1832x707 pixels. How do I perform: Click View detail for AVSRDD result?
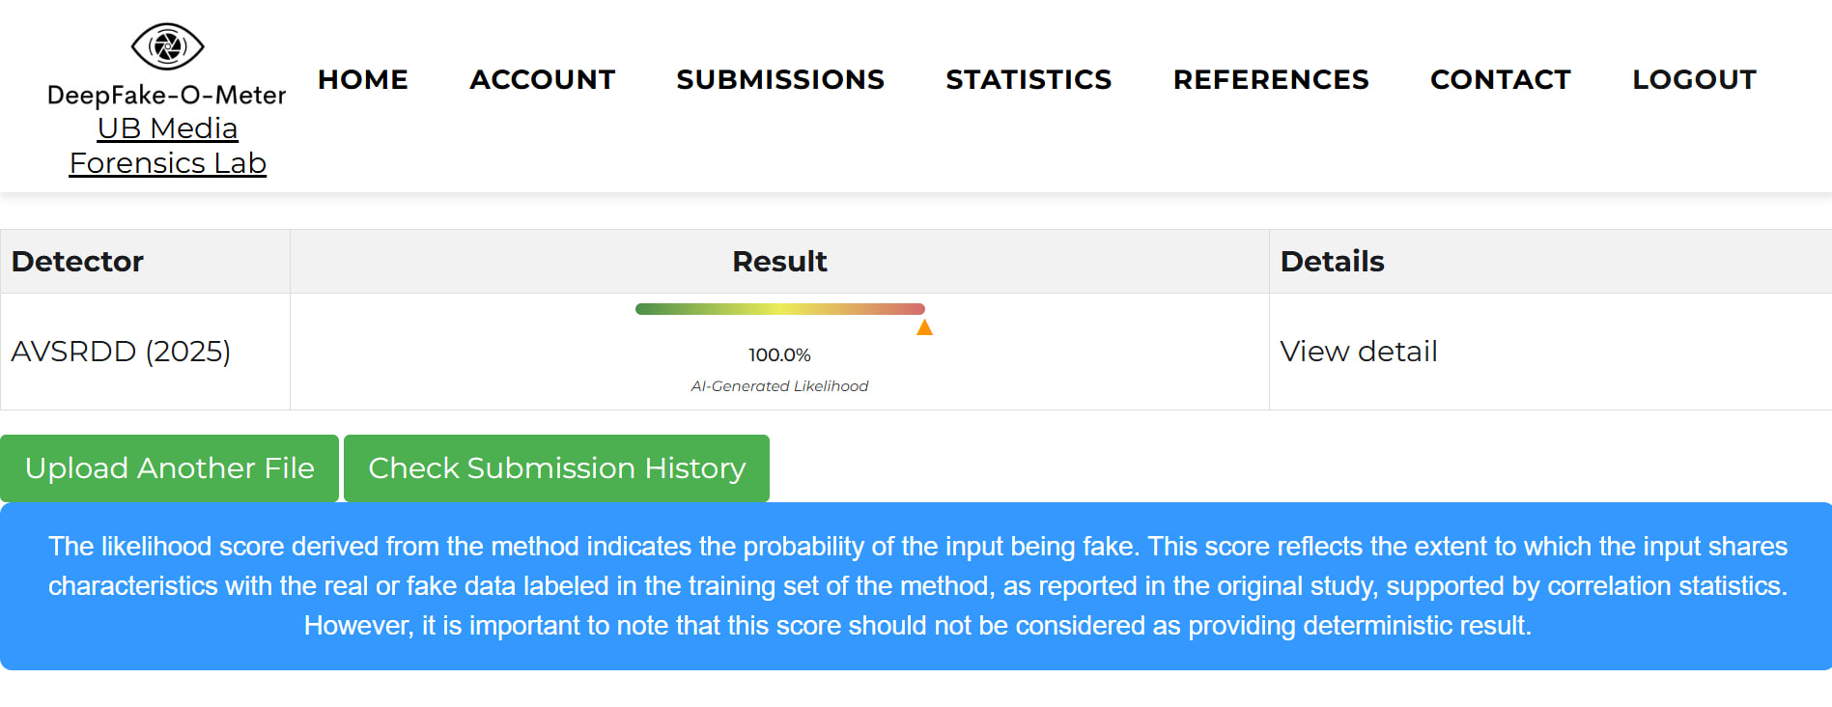click(1359, 352)
